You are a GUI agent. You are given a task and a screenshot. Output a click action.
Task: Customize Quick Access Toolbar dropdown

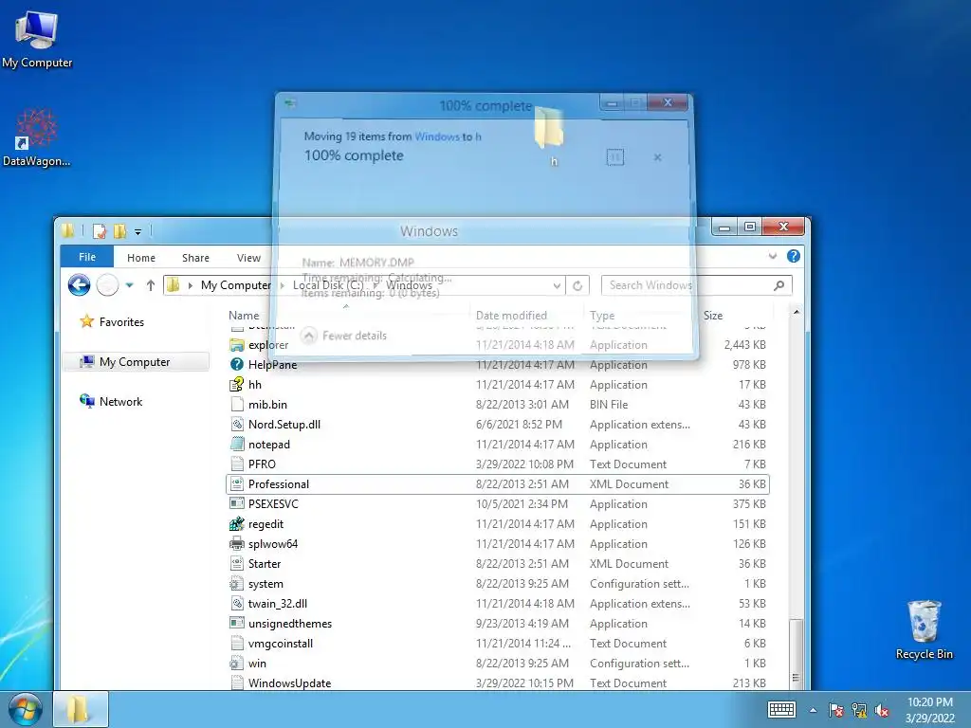tap(138, 232)
